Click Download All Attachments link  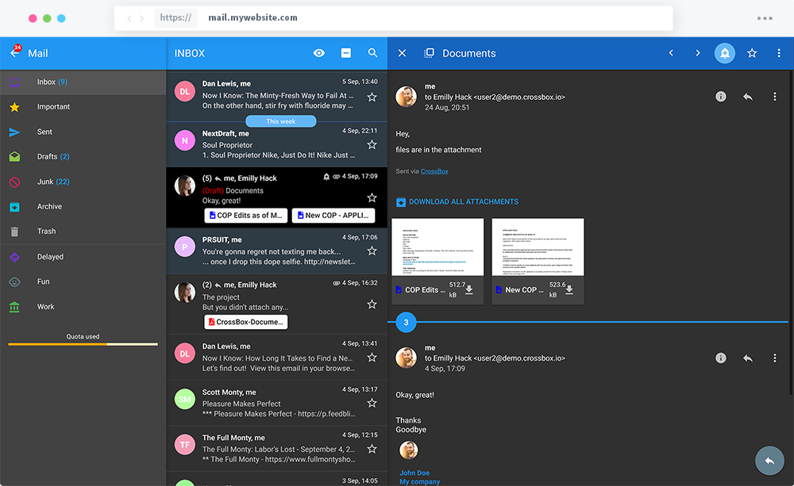[x=463, y=202]
